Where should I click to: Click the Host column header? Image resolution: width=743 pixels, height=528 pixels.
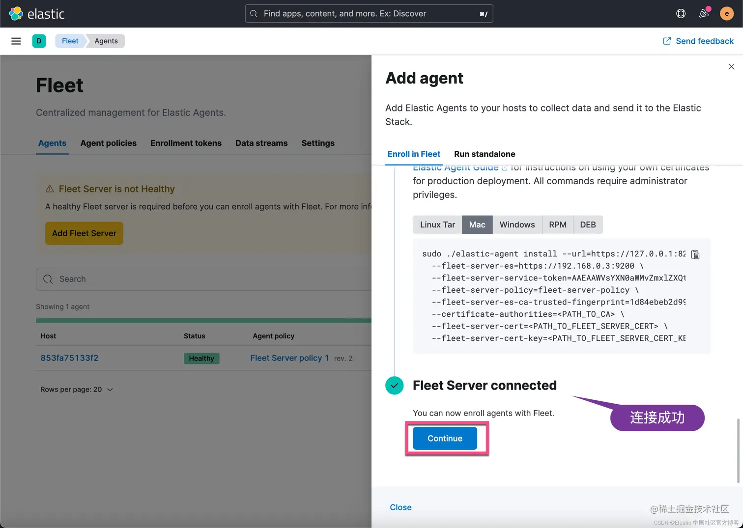[48, 336]
